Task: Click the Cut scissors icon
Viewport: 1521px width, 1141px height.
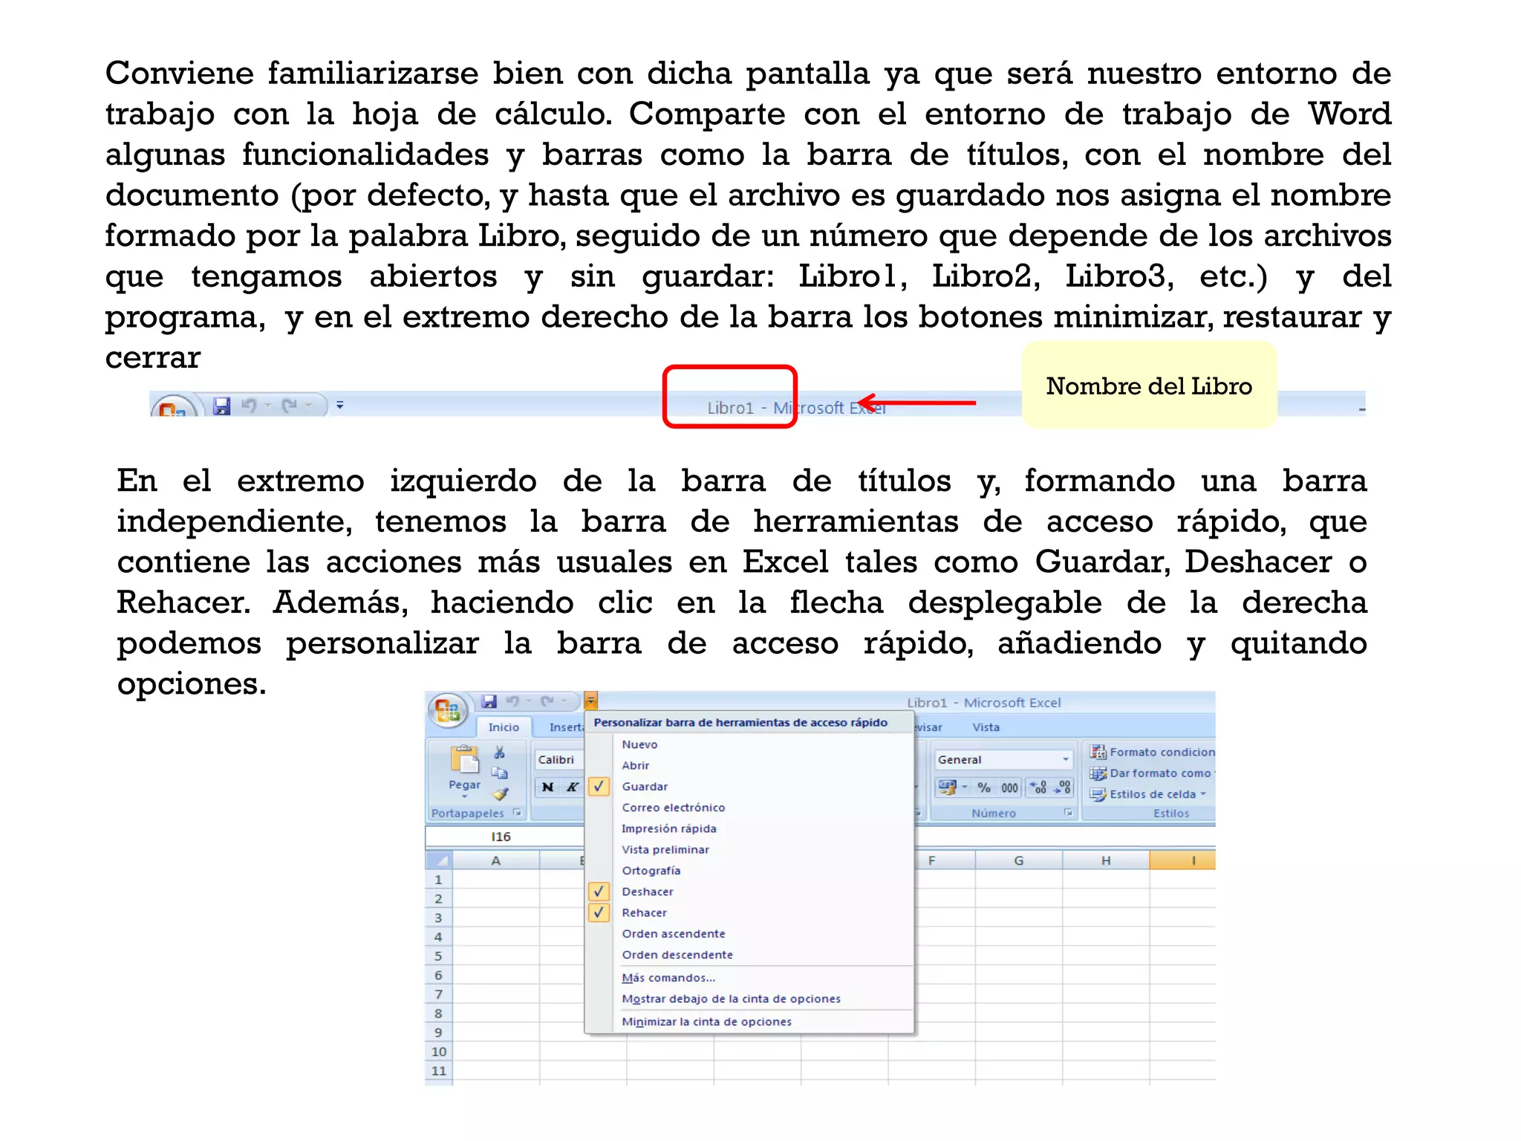Action: (x=500, y=753)
